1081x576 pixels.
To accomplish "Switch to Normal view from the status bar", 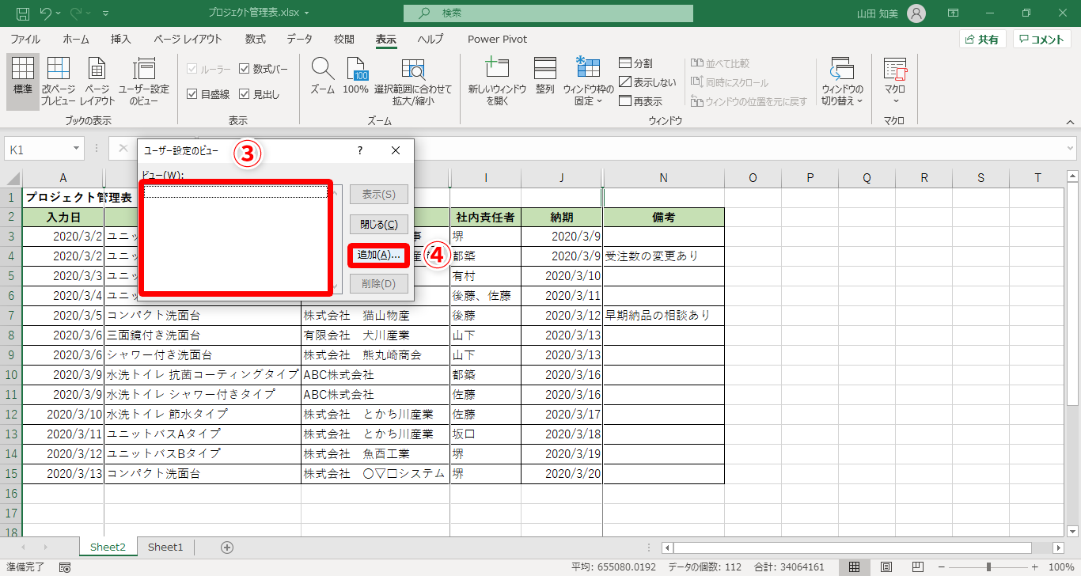I will pyautogui.click(x=855, y=567).
